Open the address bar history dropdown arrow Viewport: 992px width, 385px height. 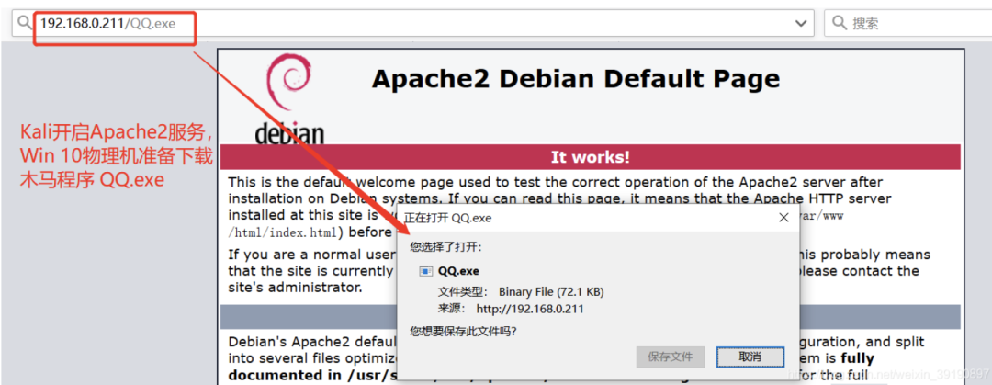801,24
